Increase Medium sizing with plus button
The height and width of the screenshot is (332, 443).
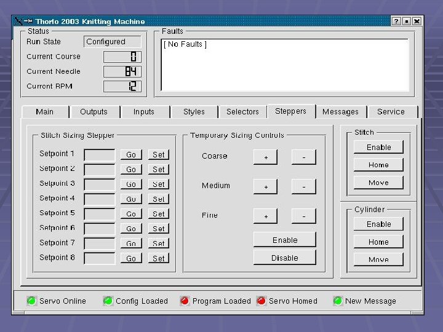pyautogui.click(x=266, y=187)
